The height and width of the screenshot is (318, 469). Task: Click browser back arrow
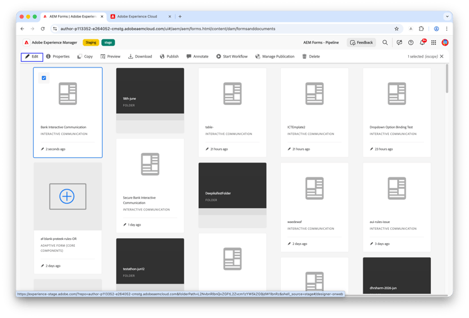click(23, 29)
